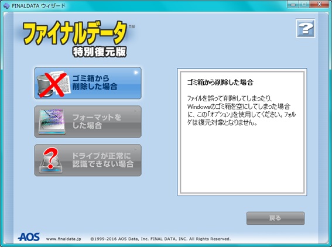Click the ゴミ箱から削除した場合 description heading

coord(220,82)
